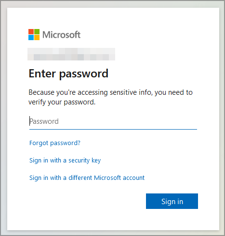The width and height of the screenshot is (225, 236).
Task: Click the blue Sign in button
Action: [x=172, y=201]
